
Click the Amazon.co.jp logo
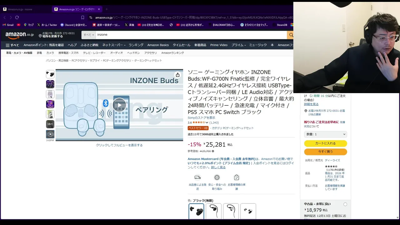click(19, 35)
